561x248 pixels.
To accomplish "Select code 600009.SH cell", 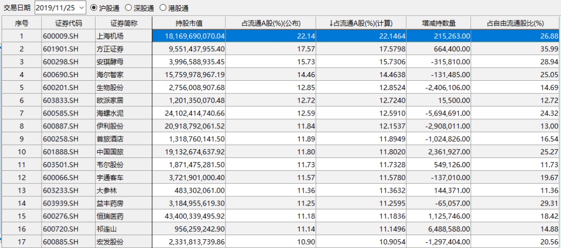I will [69, 36].
